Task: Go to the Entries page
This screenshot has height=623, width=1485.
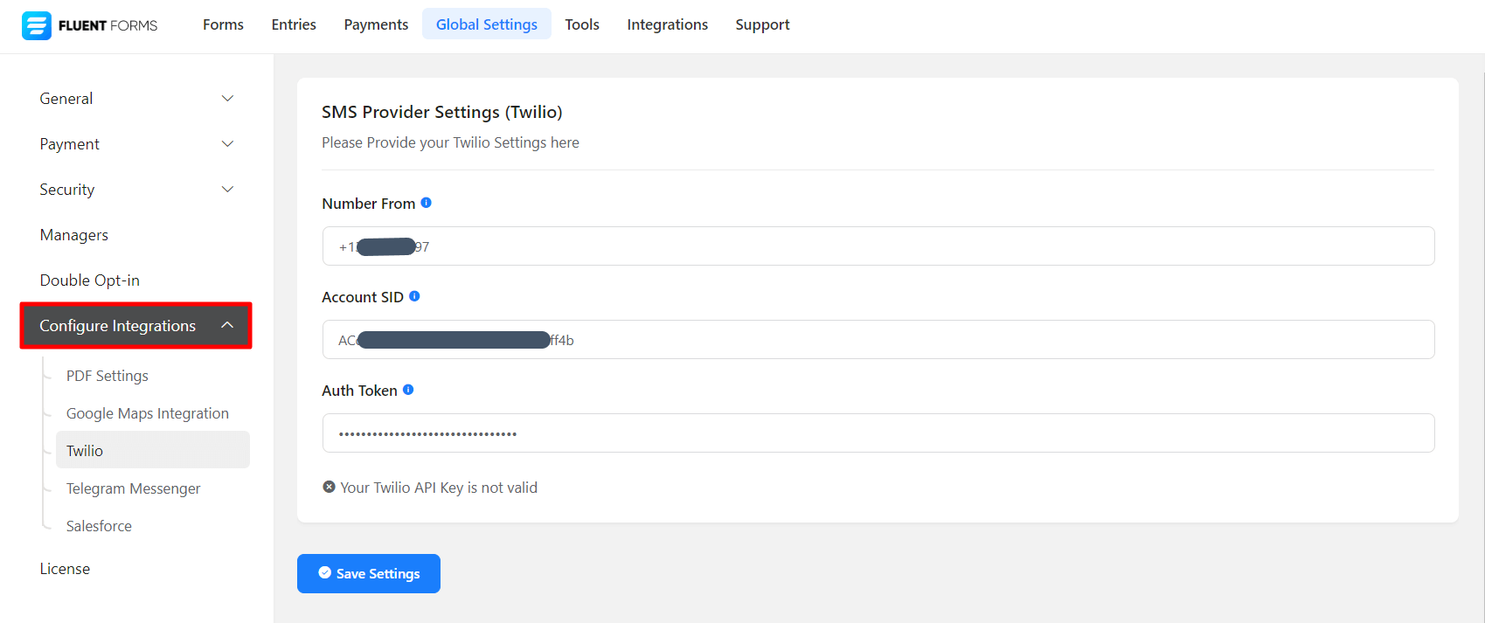Action: pyautogui.click(x=294, y=24)
